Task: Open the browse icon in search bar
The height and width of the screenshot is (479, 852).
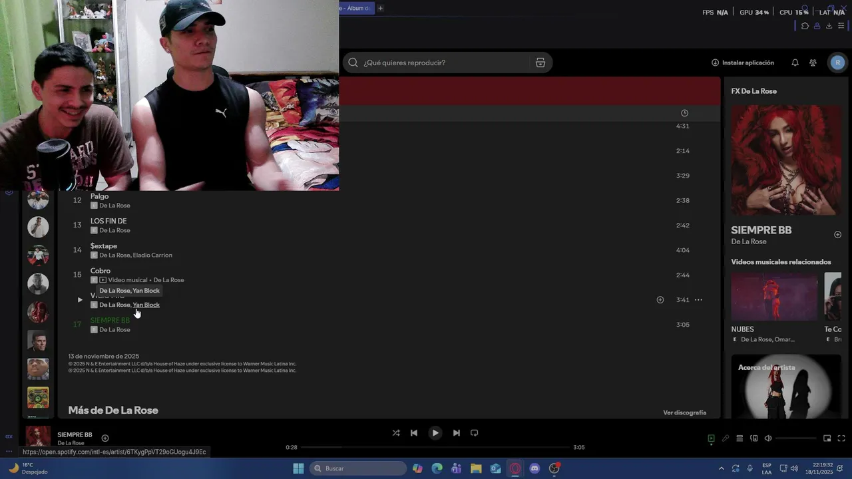Action: pos(540,63)
